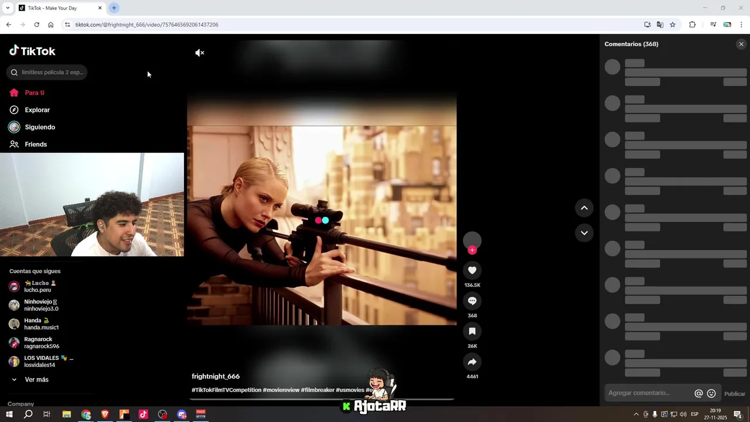Open the notification center icon

[x=738, y=414]
